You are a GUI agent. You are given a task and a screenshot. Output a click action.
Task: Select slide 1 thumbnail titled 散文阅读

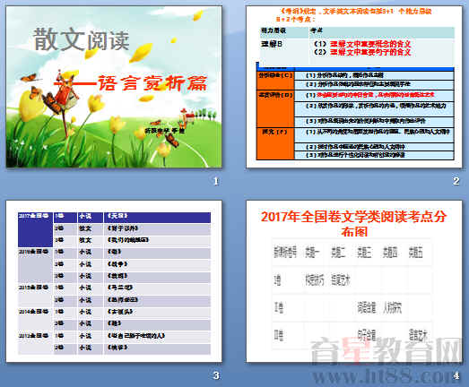click(x=114, y=87)
